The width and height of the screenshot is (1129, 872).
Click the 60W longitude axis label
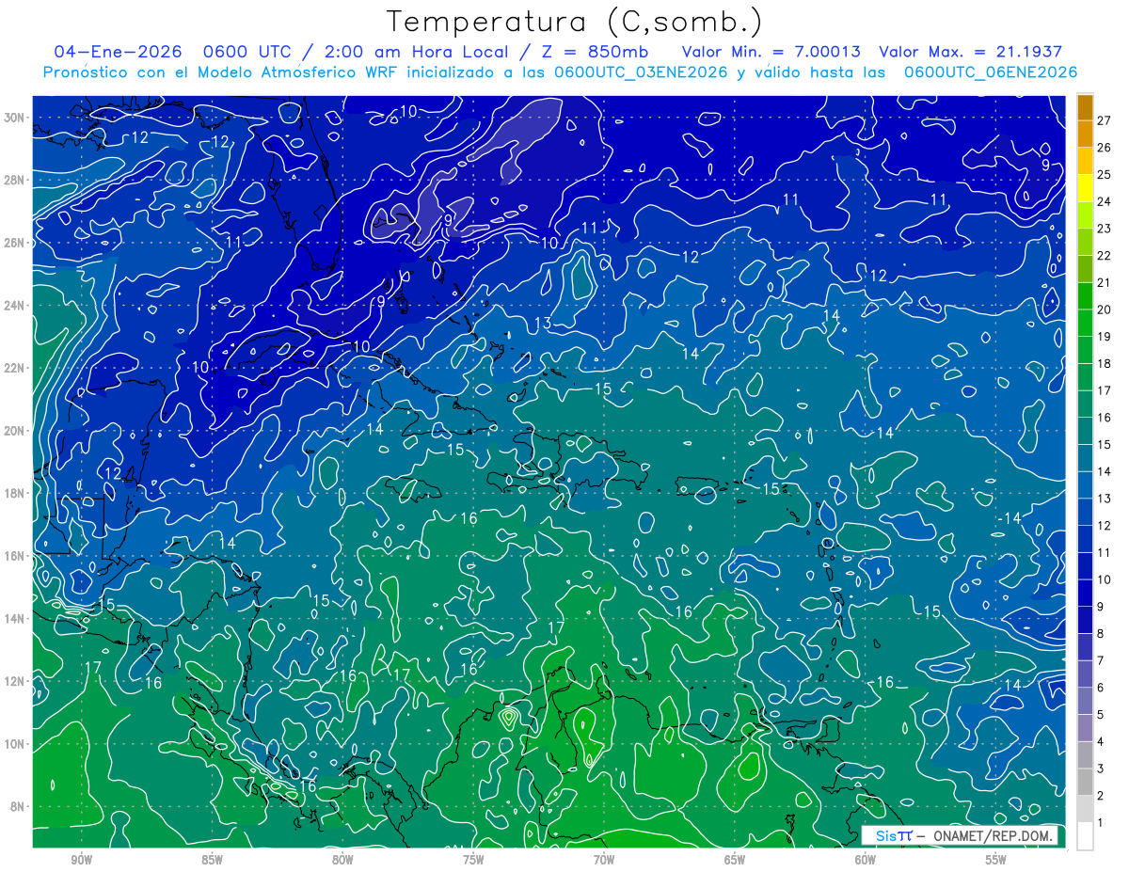click(866, 860)
